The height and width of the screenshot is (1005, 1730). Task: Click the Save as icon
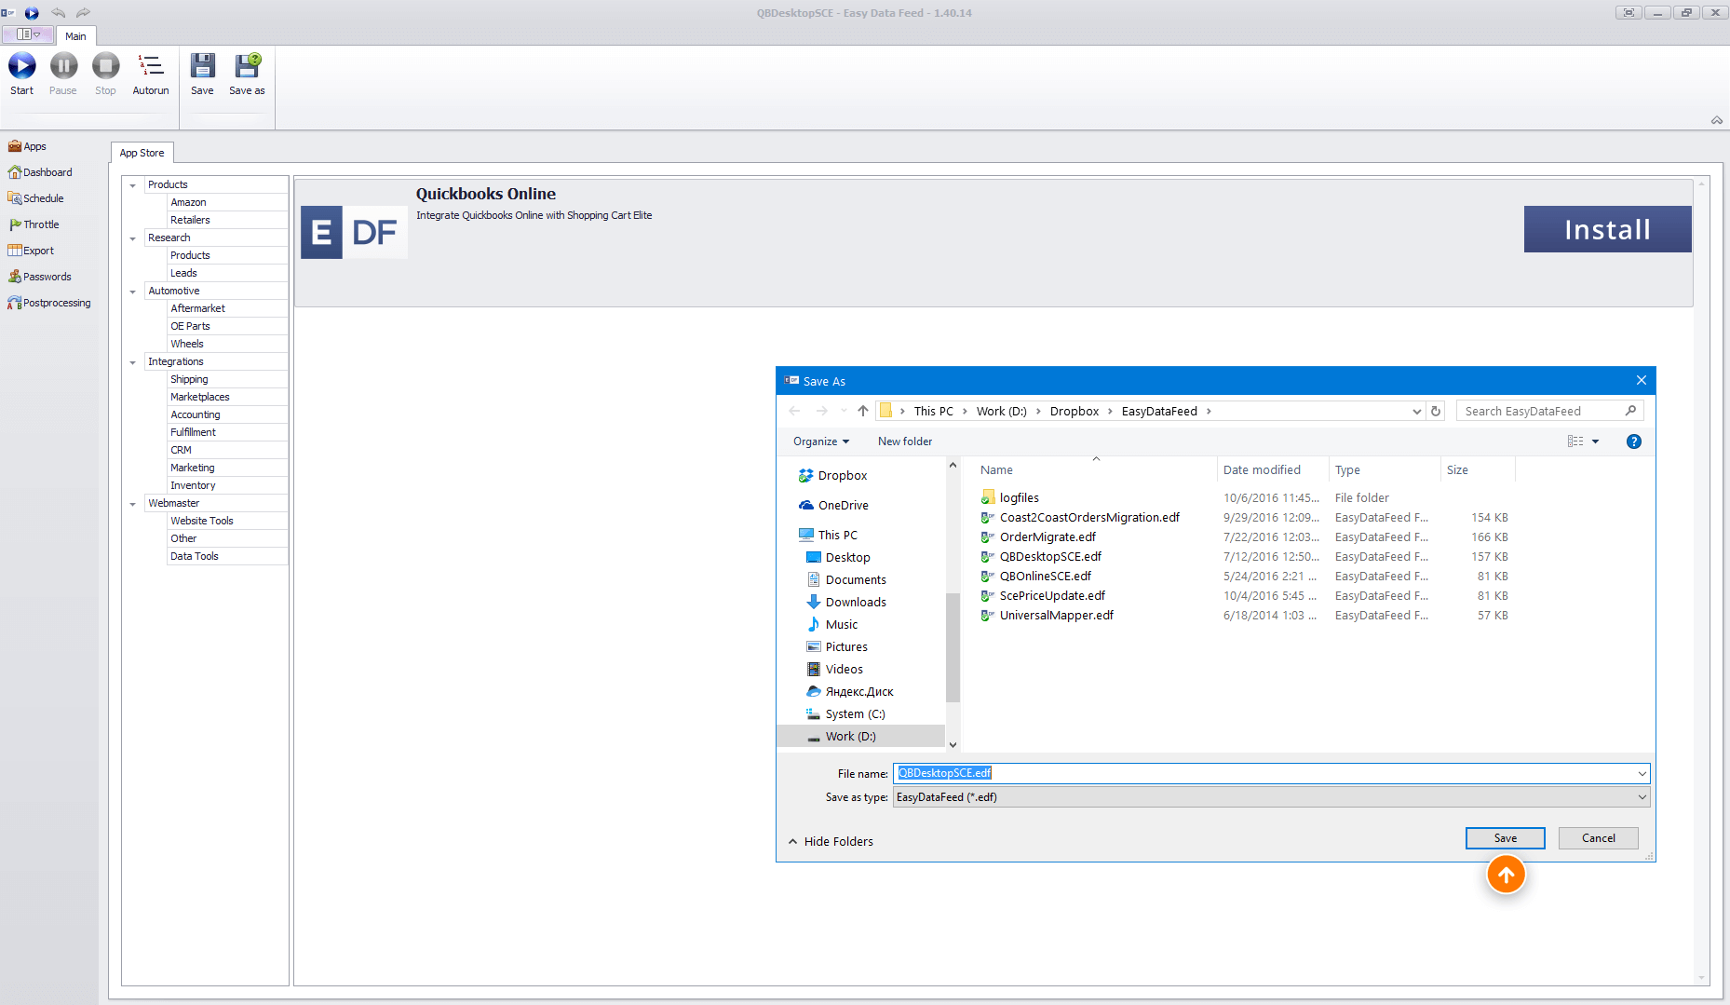pyautogui.click(x=247, y=66)
